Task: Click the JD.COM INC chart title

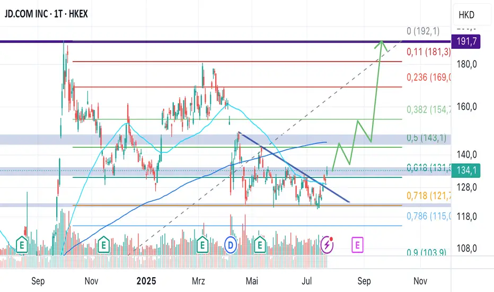Action: 47,14
